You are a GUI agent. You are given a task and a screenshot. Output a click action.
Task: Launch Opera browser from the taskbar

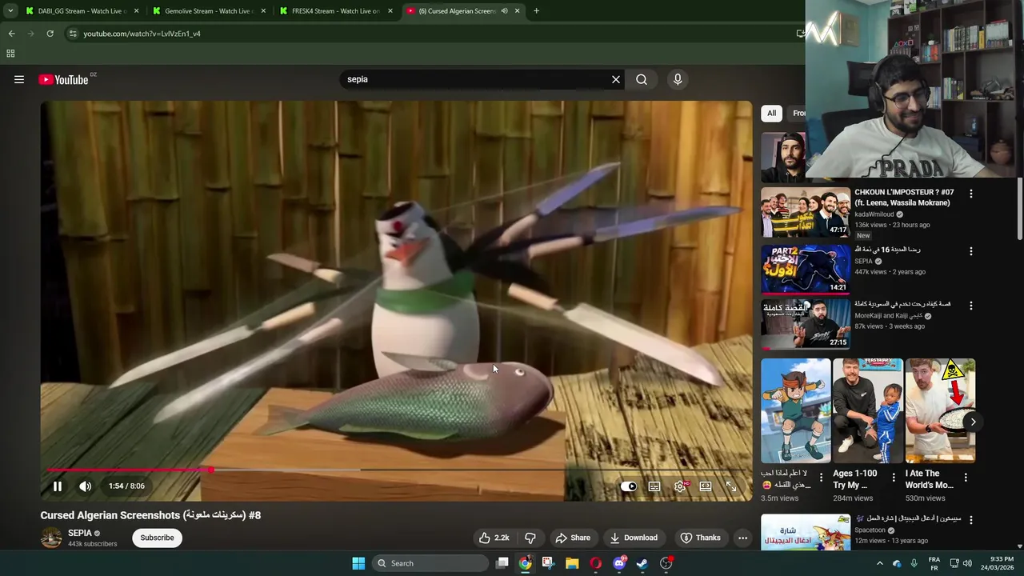click(595, 563)
